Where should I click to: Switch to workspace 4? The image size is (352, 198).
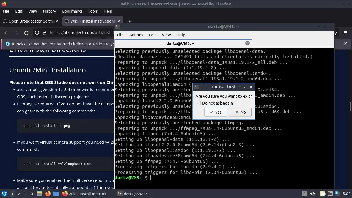click(x=32, y=194)
